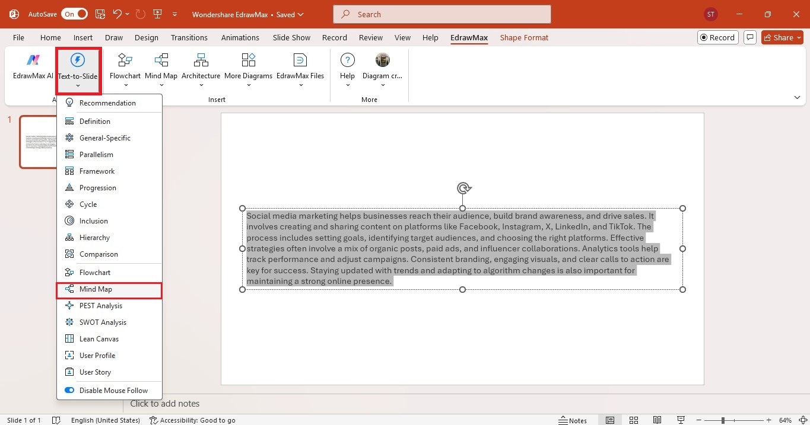
Task: Start presentation from beginning icon
Action: [157, 14]
